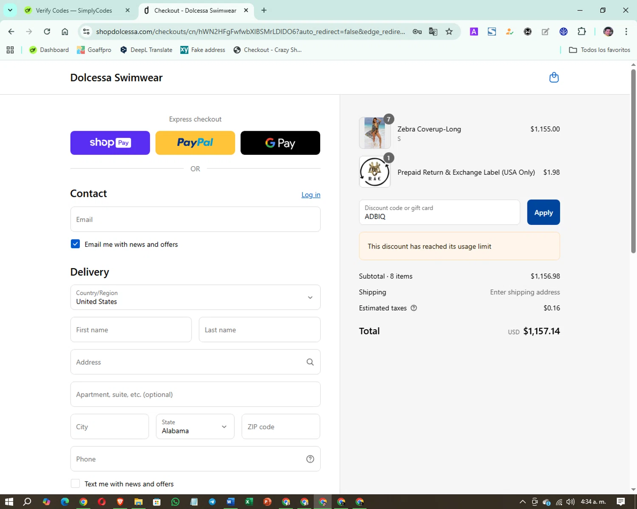Open the Checkout - Crazy Sh... bookmark

tap(268, 50)
